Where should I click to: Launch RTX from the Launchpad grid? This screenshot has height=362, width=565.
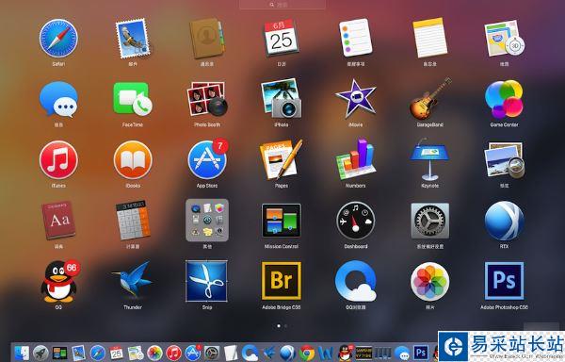tap(504, 221)
